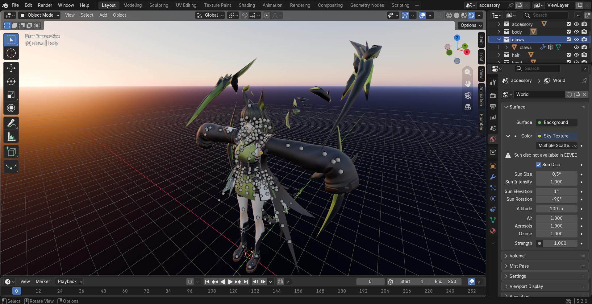
Task: Select the Measure tool
Action: tap(11, 137)
